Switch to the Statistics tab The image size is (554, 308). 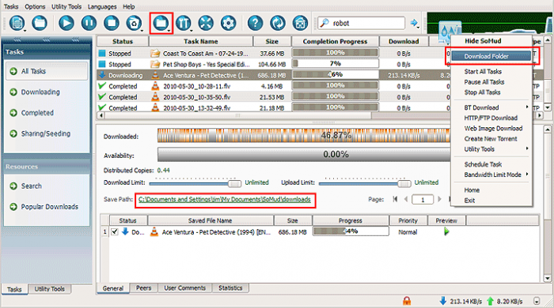tap(230, 288)
